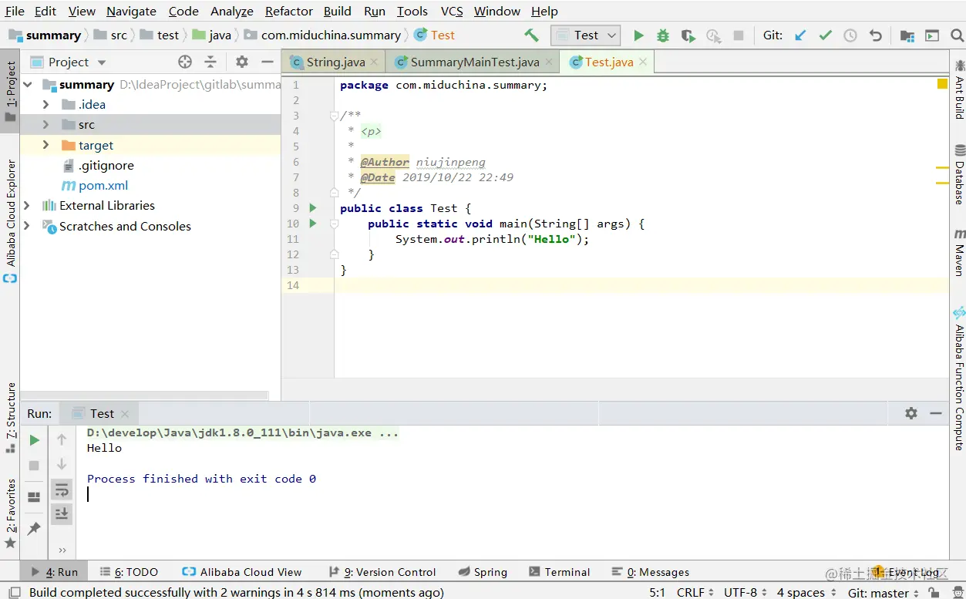Locate the open file with the crosshair icon
This screenshot has width=966, height=599.
coord(185,62)
